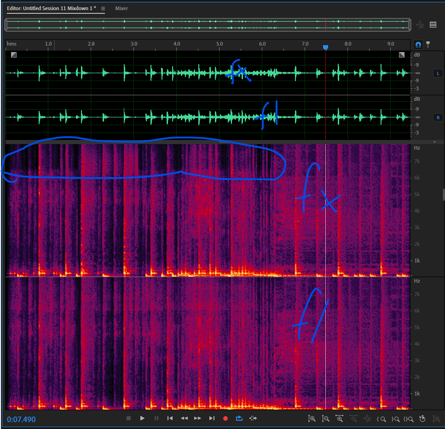The width and height of the screenshot is (445, 429).
Task: Click the blue playhead marker on timeline
Action: [x=326, y=47]
